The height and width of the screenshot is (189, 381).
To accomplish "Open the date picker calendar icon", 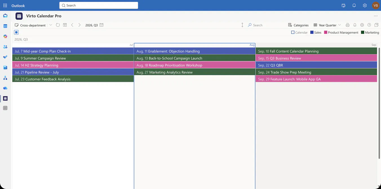I will [x=101, y=25].
